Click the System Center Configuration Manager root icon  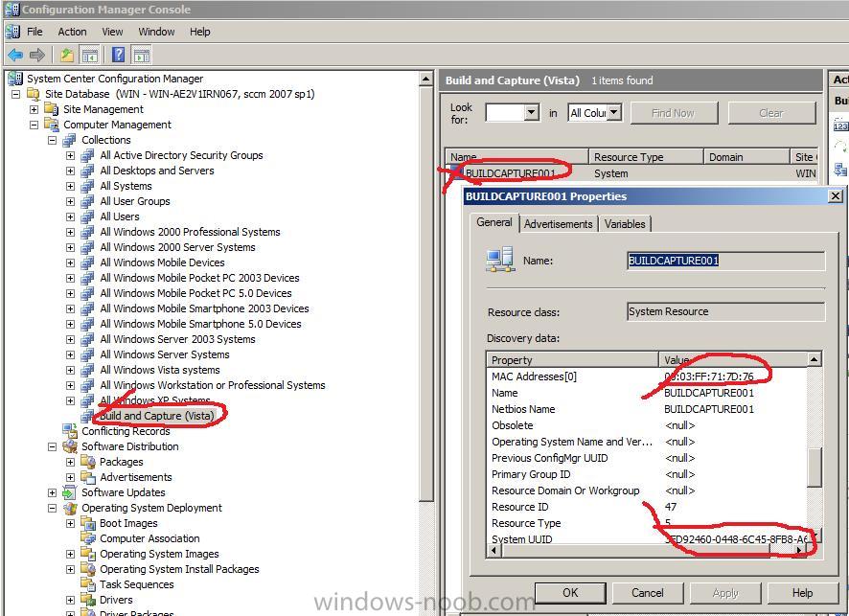click(15, 79)
